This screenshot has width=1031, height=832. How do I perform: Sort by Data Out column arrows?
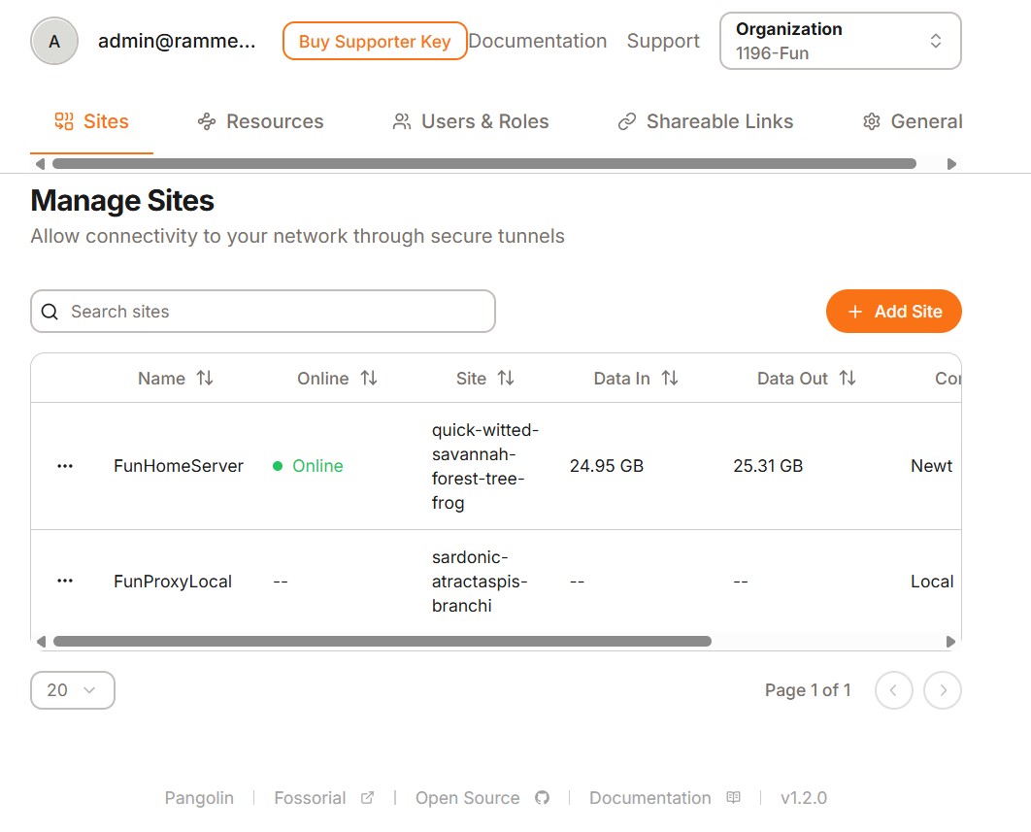848,379
